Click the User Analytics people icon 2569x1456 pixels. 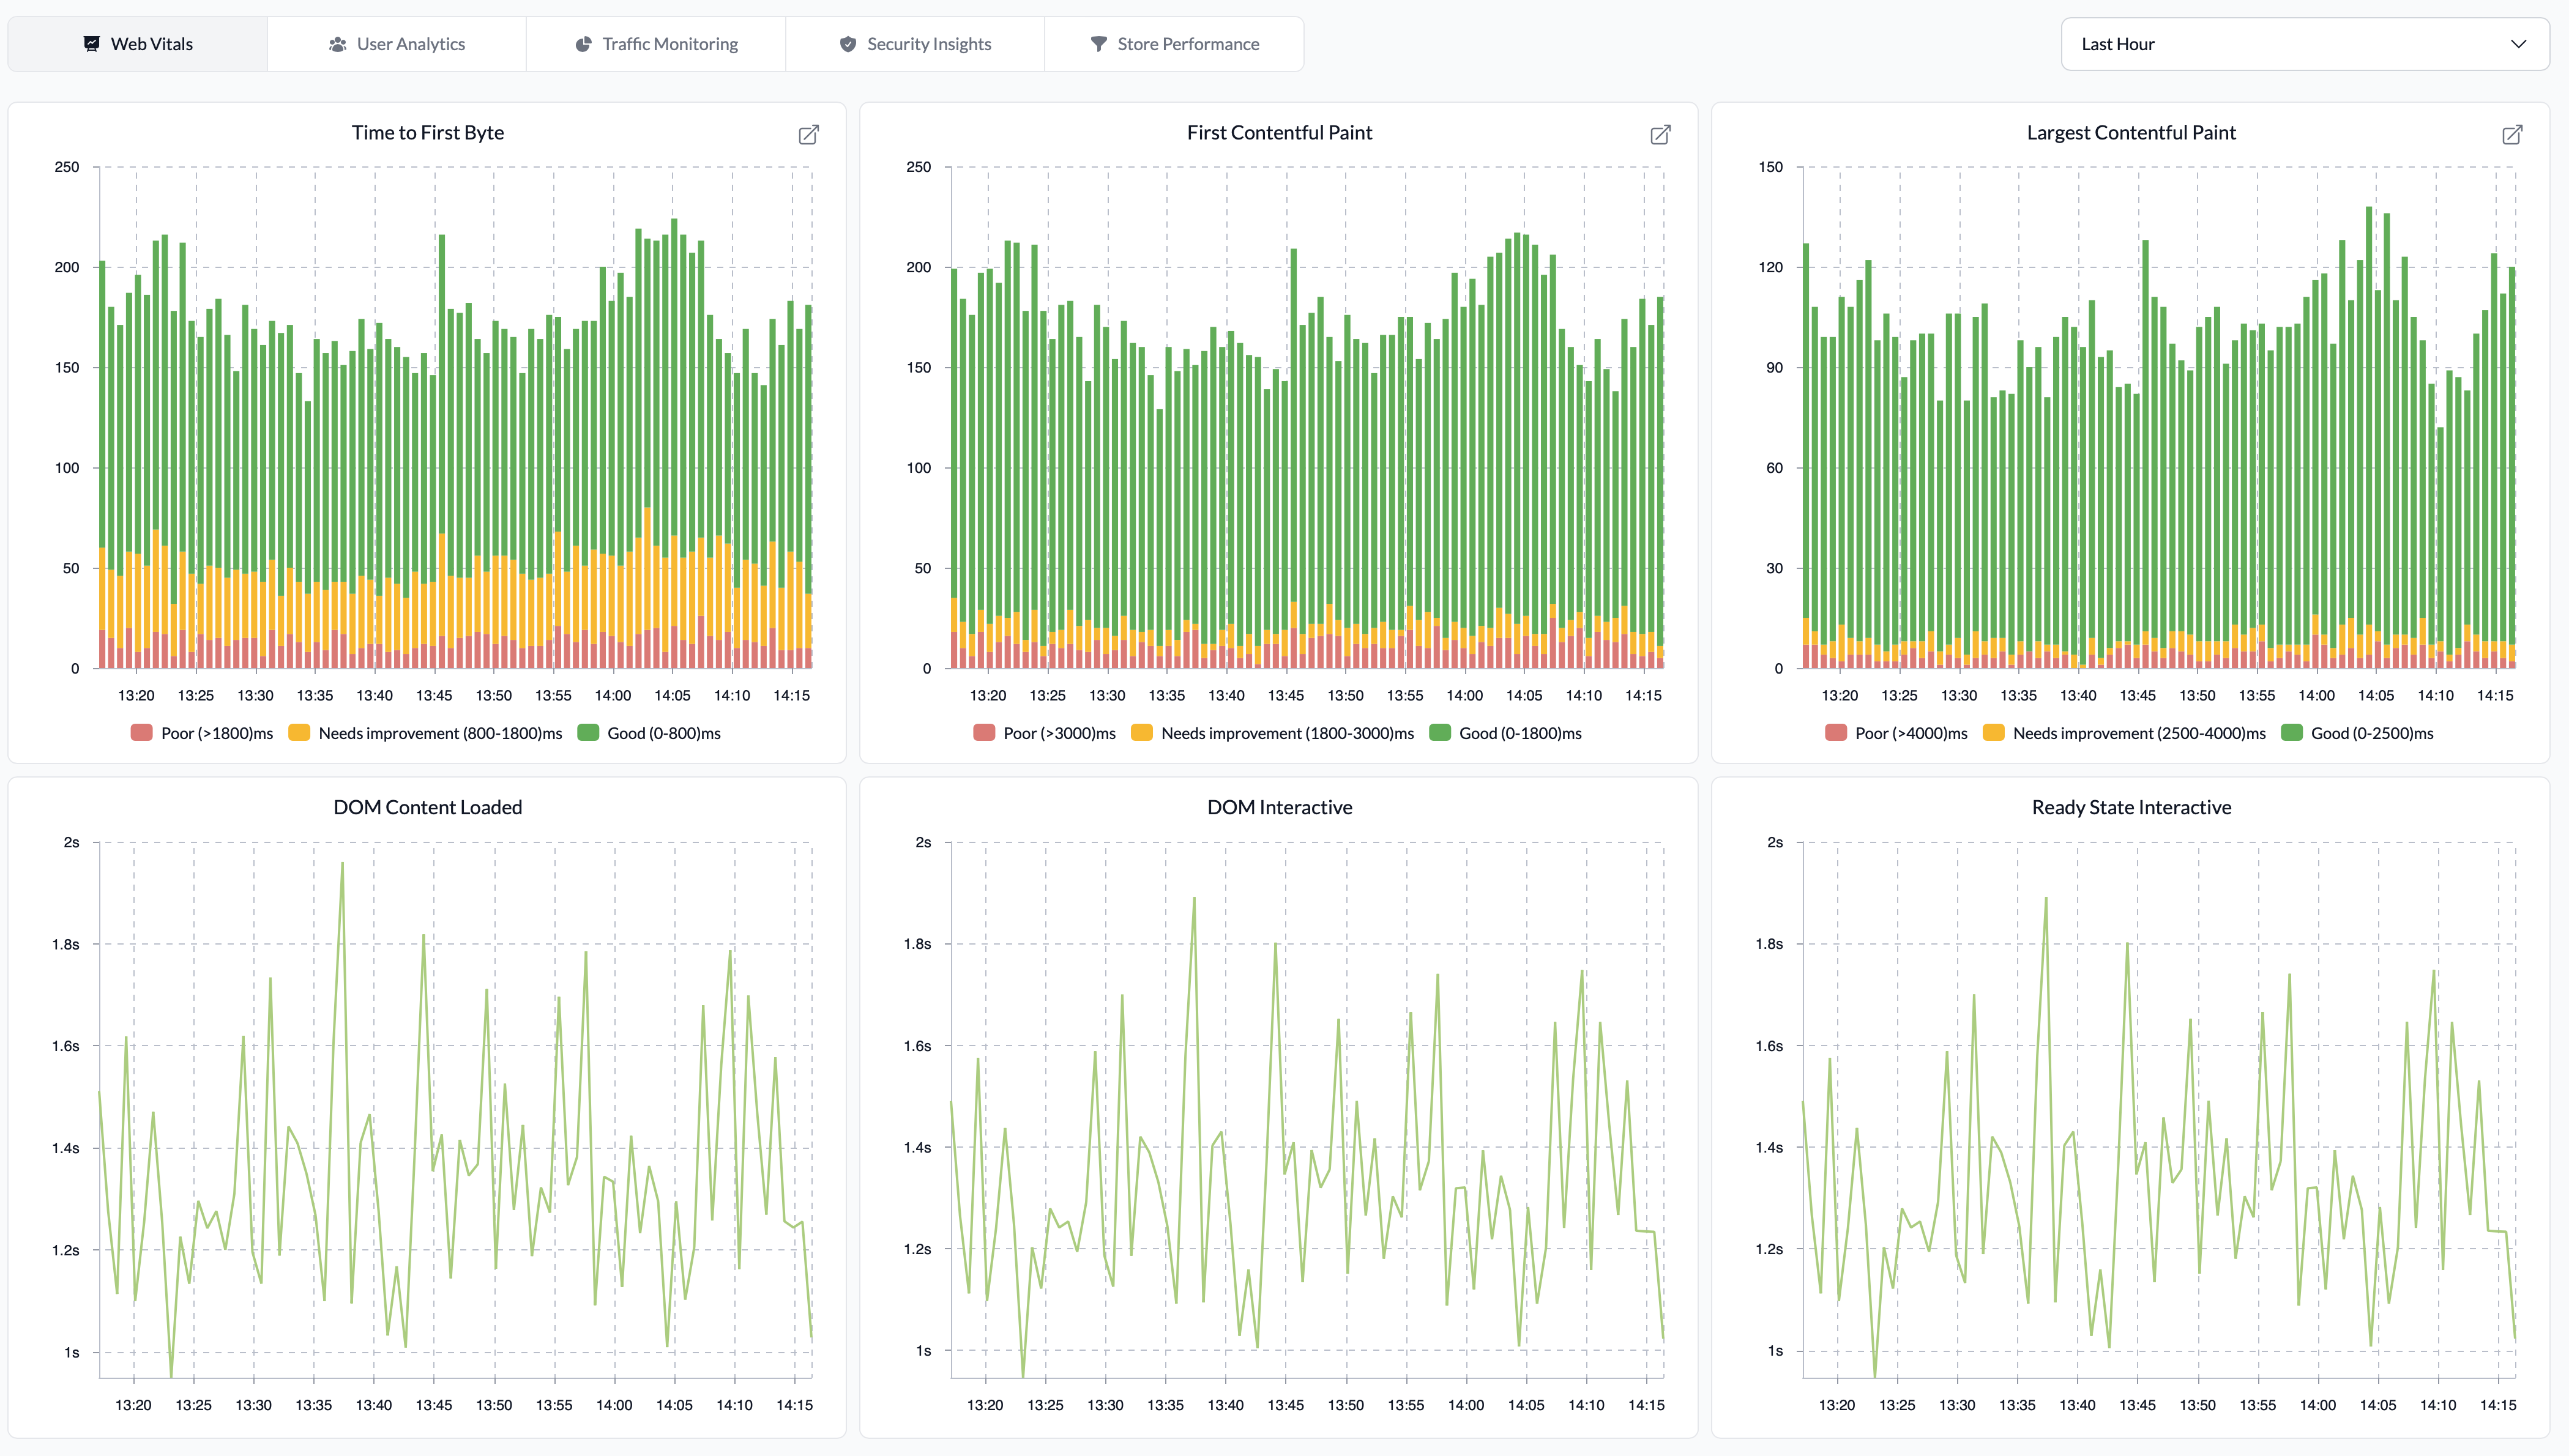(x=338, y=44)
